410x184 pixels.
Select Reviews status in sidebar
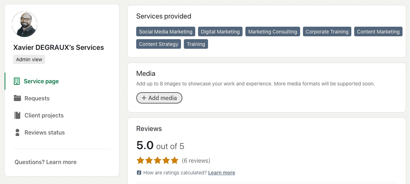point(44,132)
